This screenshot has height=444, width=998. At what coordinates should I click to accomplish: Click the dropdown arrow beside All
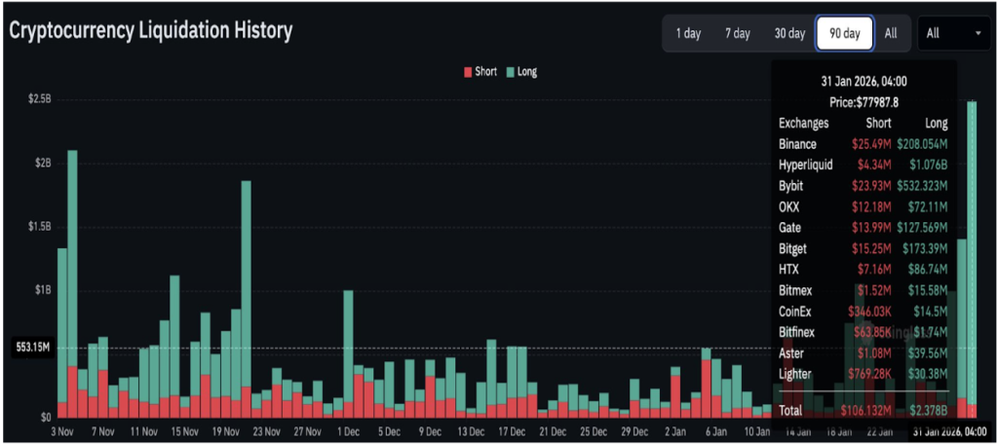click(x=979, y=33)
